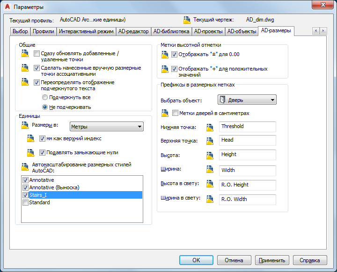
Task: Click current drawing name 'AD_dim.dwg'
Action: pos(260,20)
